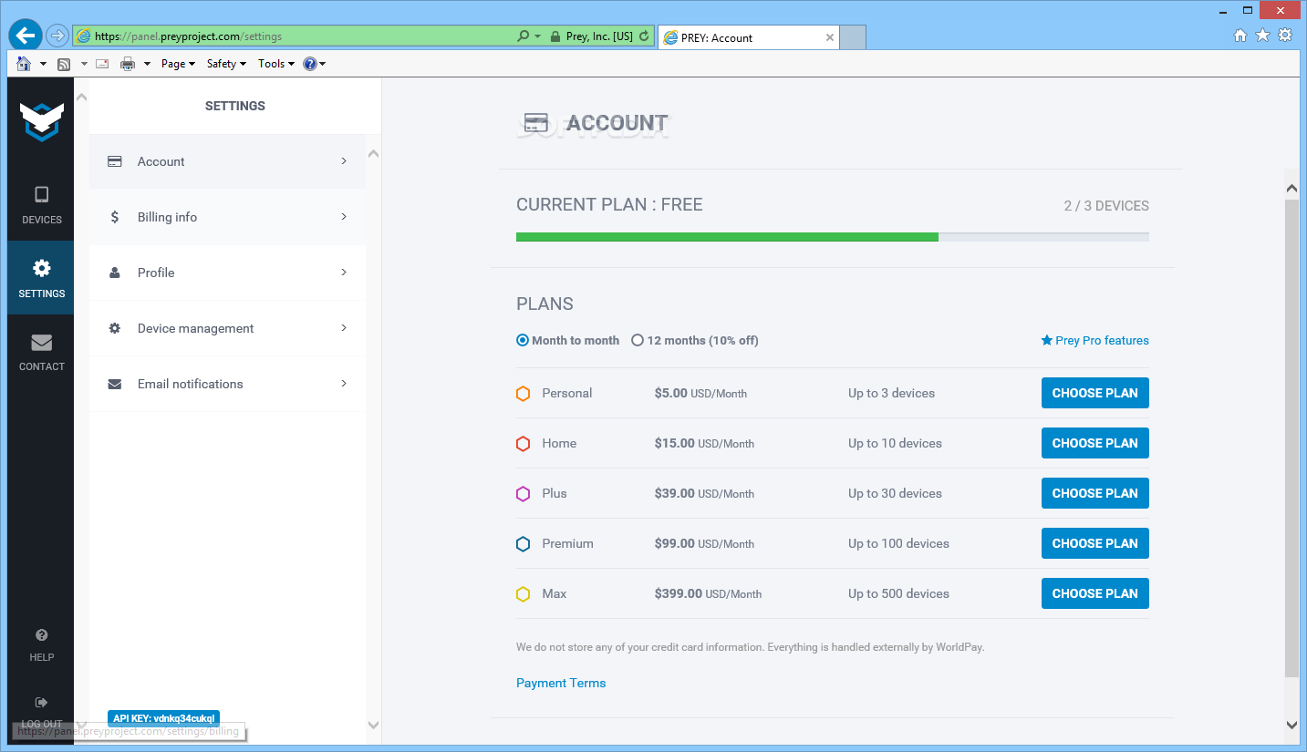Open the Billing info settings item
Viewport: 1307px width, 752px height.
pos(227,217)
